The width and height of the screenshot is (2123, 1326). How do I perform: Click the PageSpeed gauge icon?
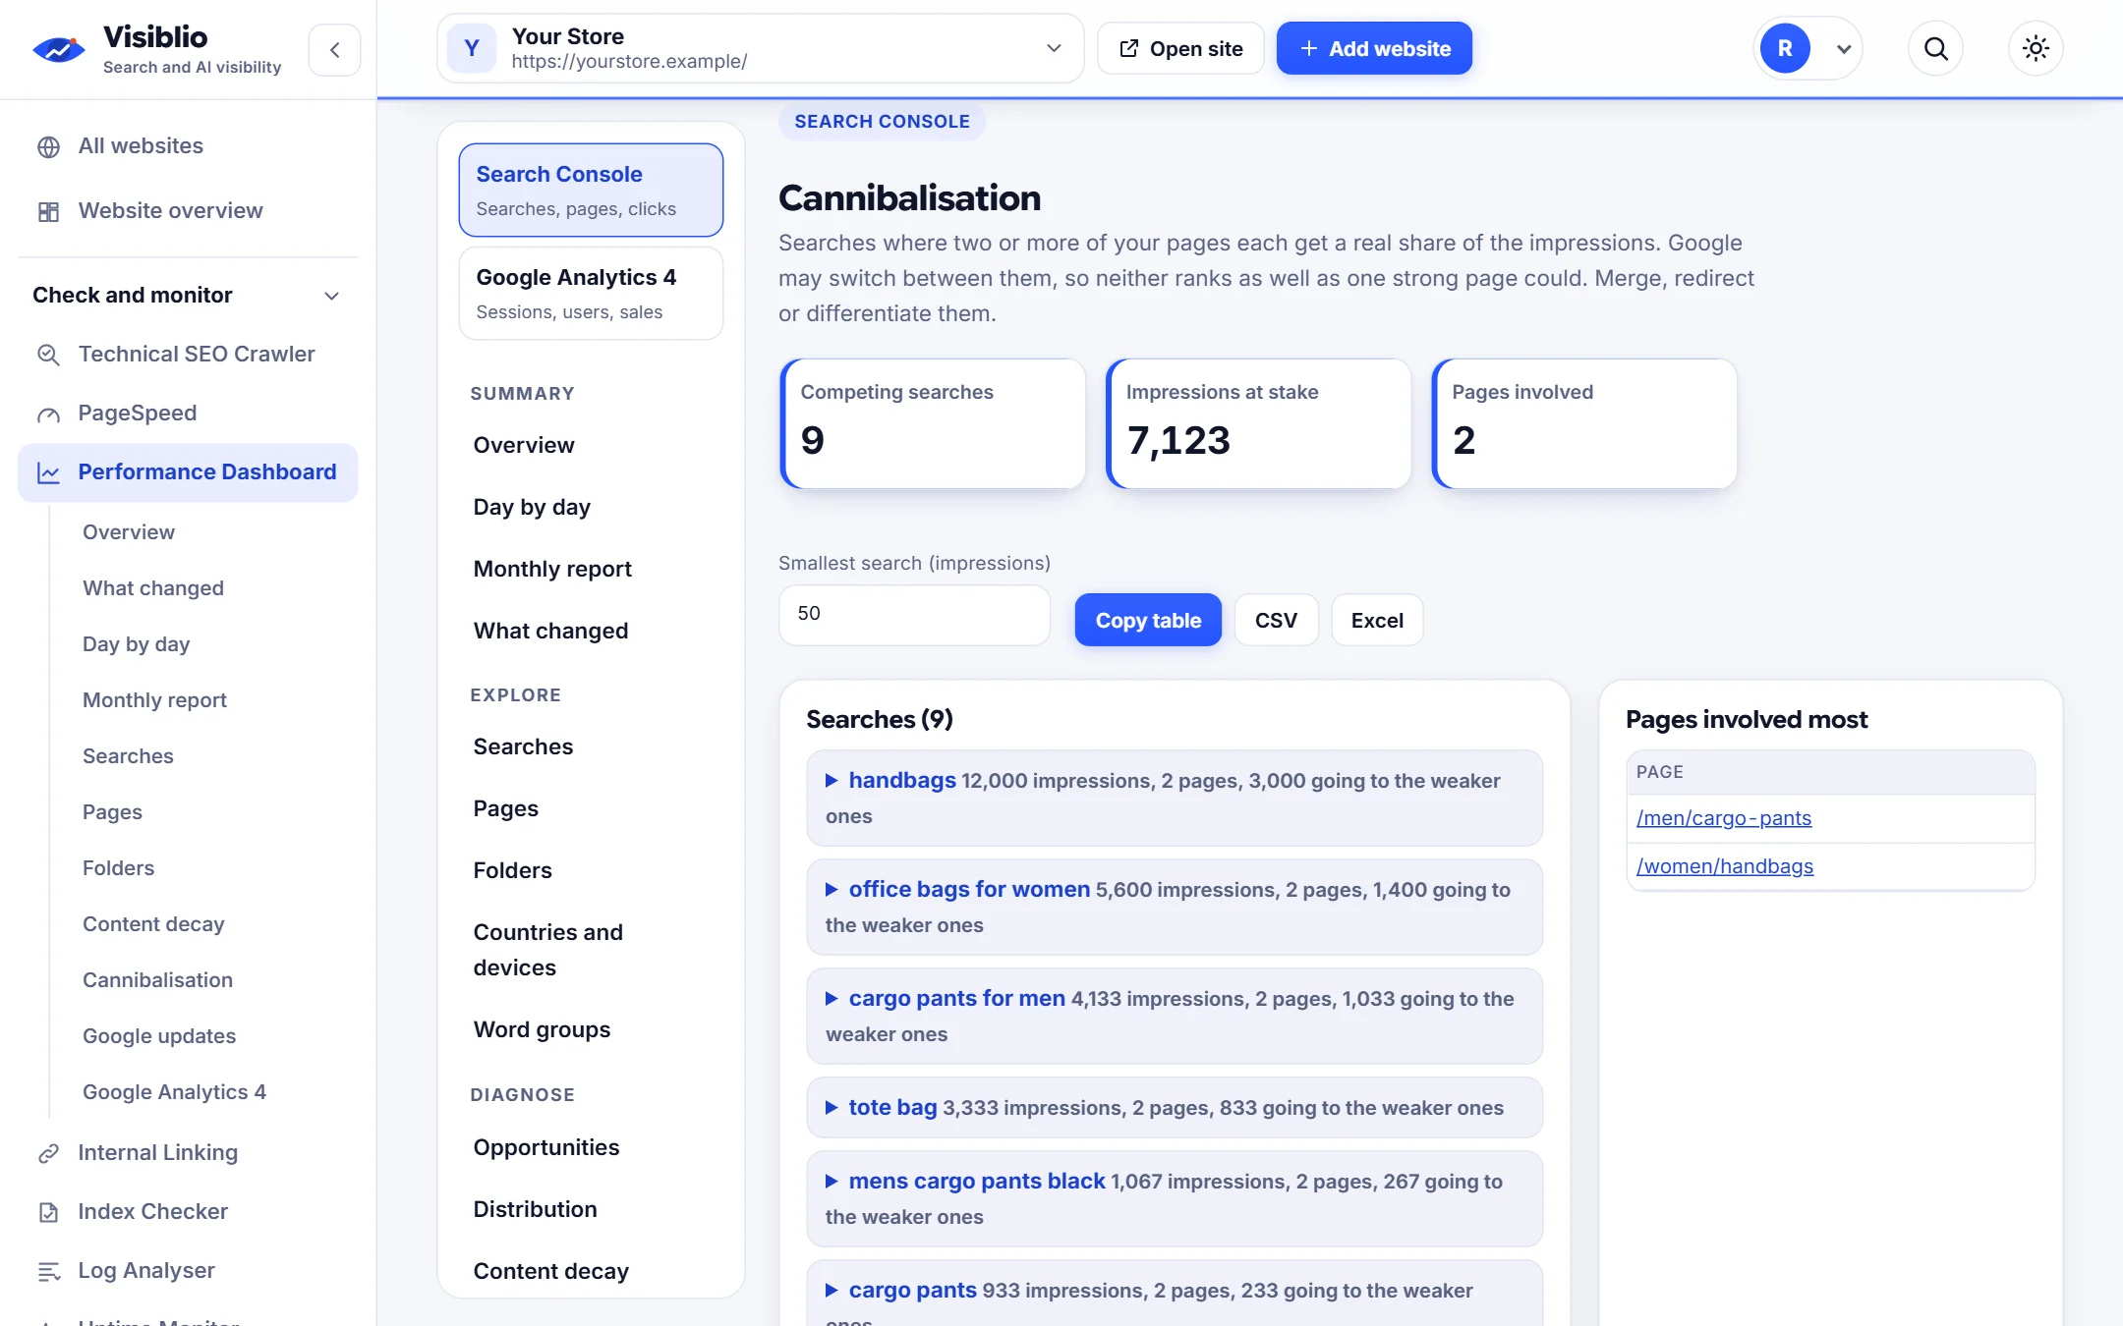coord(48,414)
